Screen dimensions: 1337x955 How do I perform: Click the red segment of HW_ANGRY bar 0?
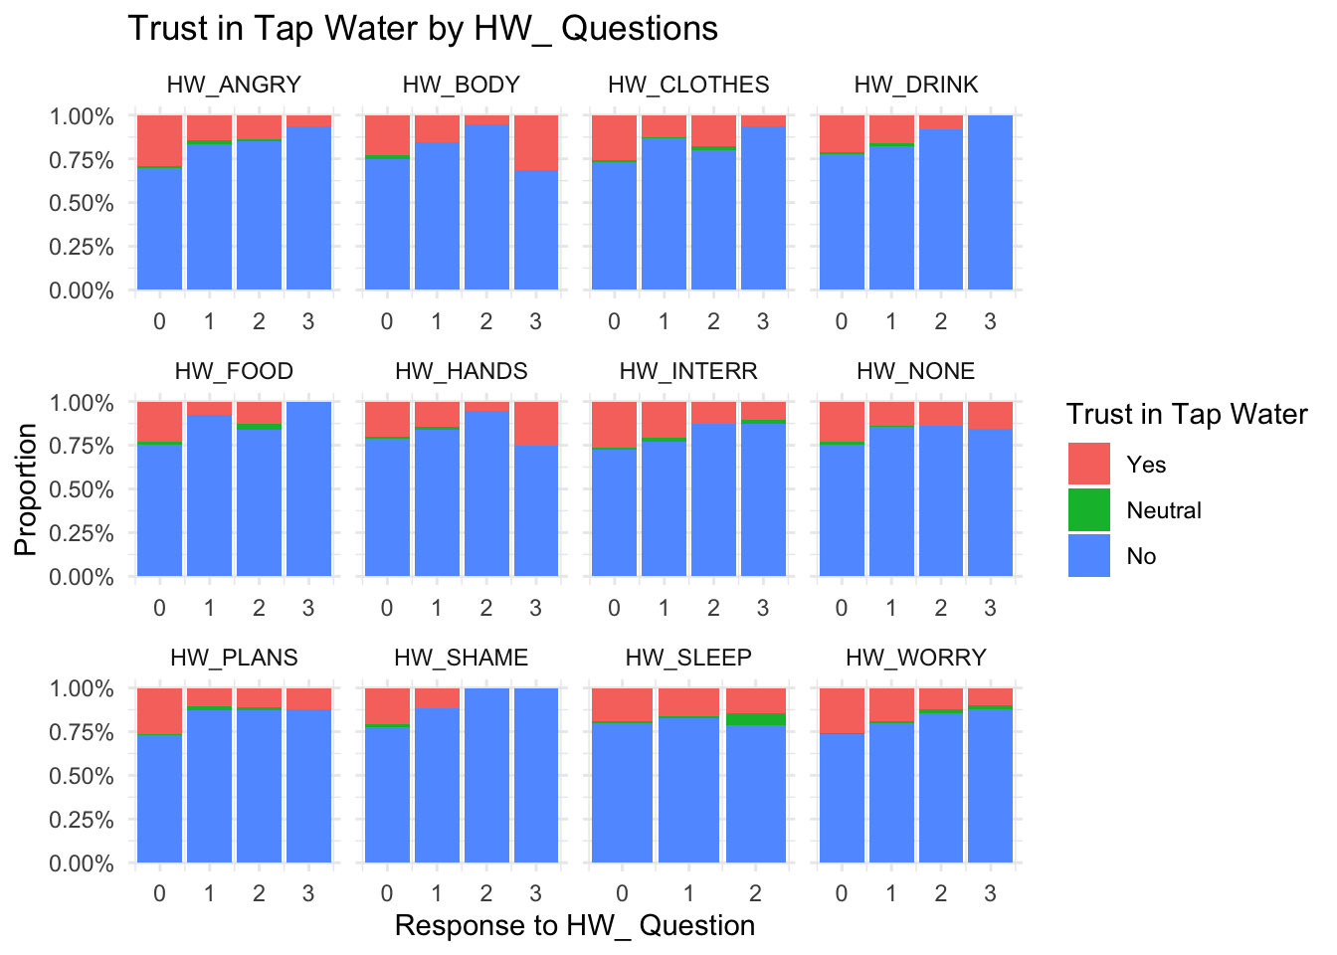pyautogui.click(x=160, y=140)
